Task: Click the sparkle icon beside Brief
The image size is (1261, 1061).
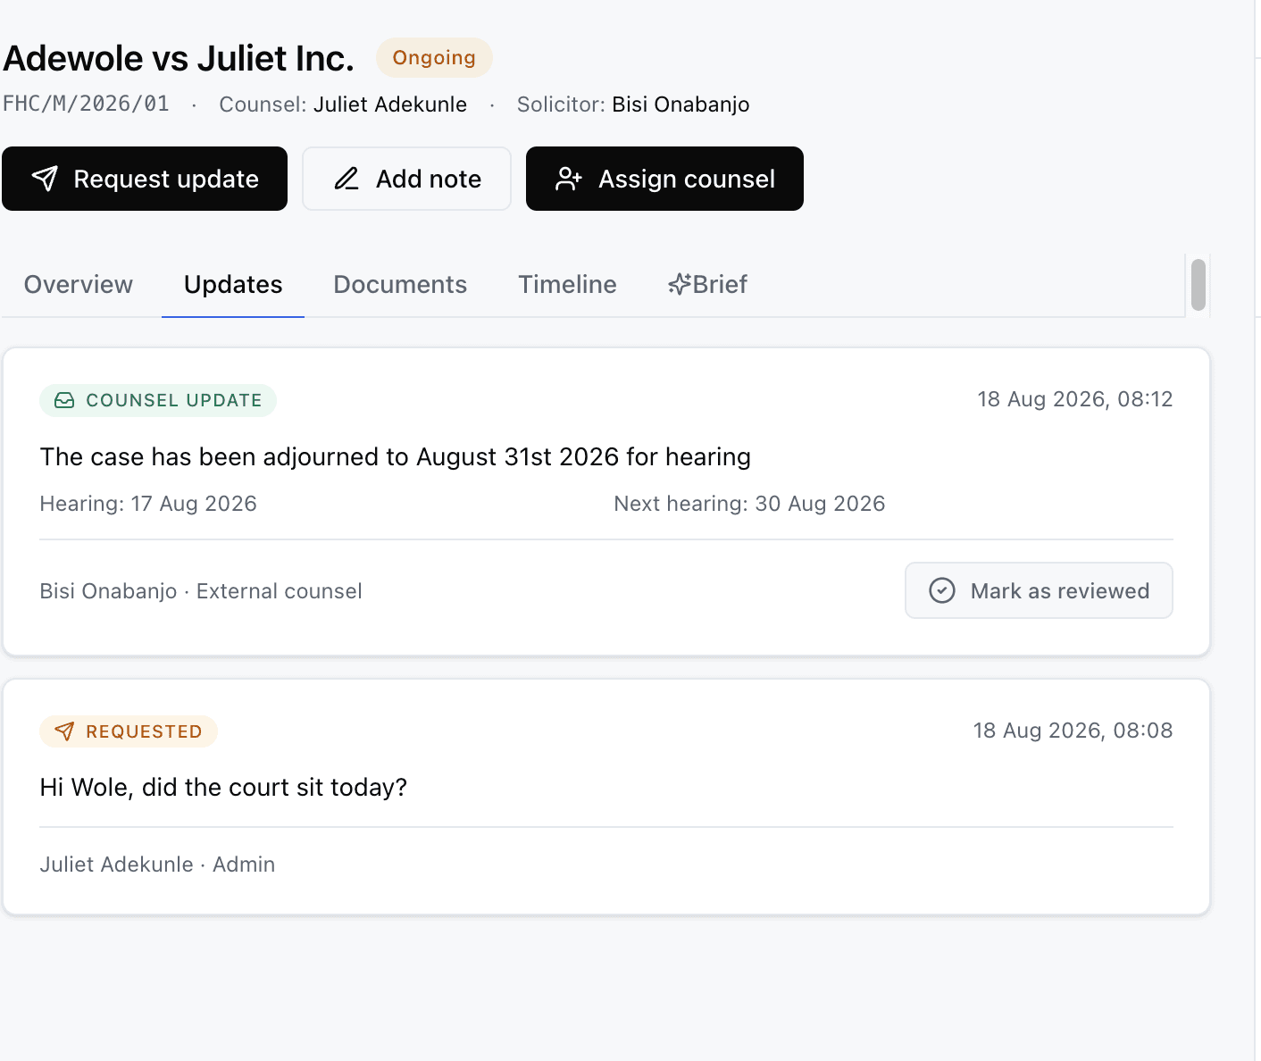Action: [680, 284]
